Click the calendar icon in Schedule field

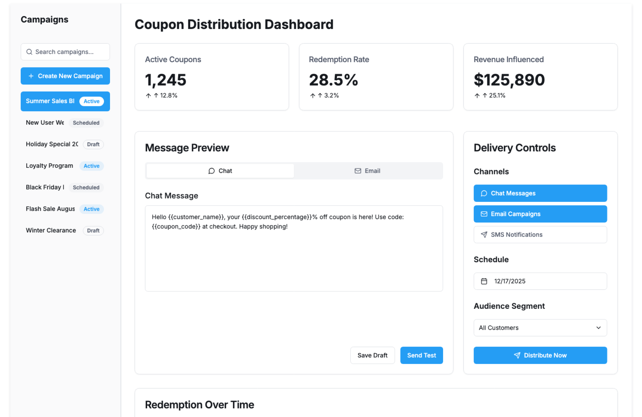click(484, 281)
